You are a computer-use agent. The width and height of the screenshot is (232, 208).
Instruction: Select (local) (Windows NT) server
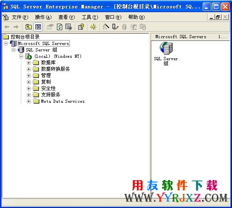pyautogui.click(x=58, y=56)
